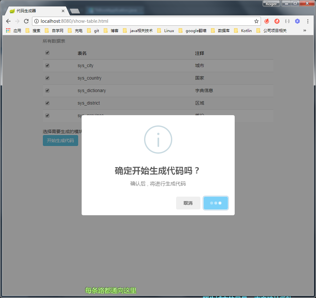Viewport: 316px width, 298px height.
Task: Click the 城市 comment cell
Action: [x=199, y=66]
